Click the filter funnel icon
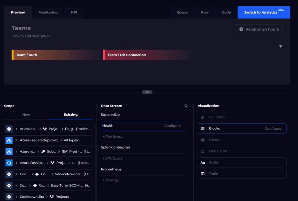Screen dimensions: 298x201 [281, 47]
